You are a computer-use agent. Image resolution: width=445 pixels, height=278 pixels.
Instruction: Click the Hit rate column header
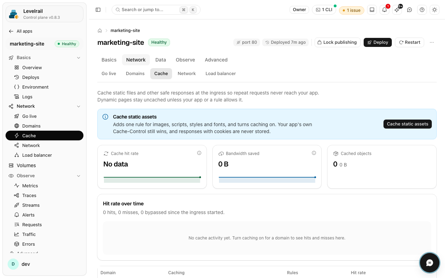click(358, 273)
